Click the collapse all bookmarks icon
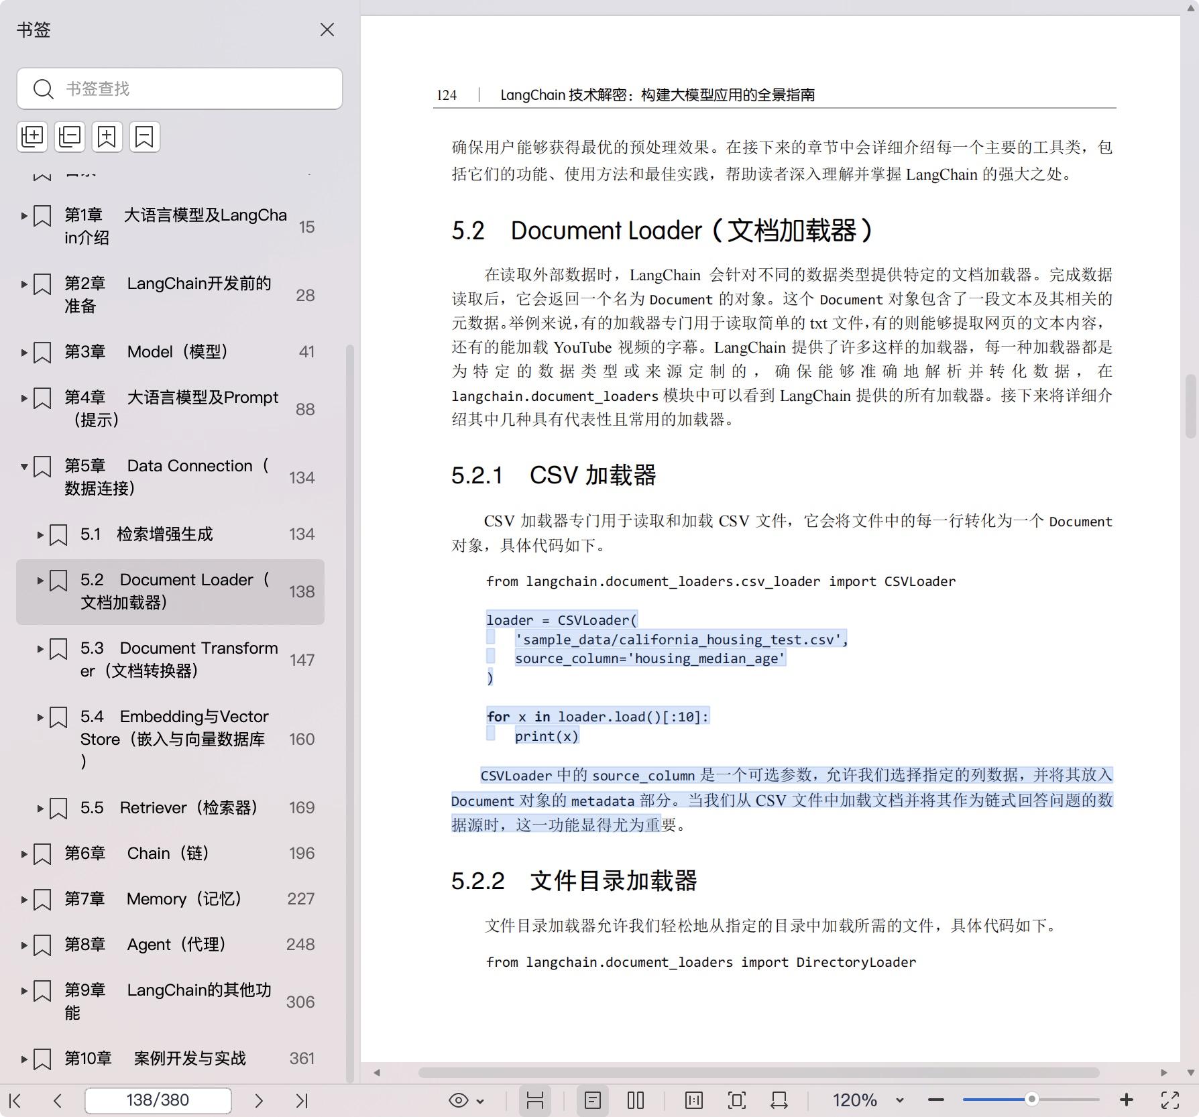Image resolution: width=1199 pixels, height=1117 pixels. (70, 137)
